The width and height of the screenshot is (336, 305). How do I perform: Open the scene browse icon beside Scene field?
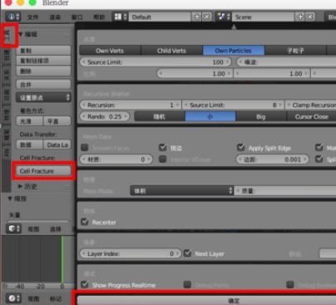point(224,17)
